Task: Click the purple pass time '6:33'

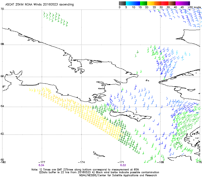Action: tap(123, 165)
